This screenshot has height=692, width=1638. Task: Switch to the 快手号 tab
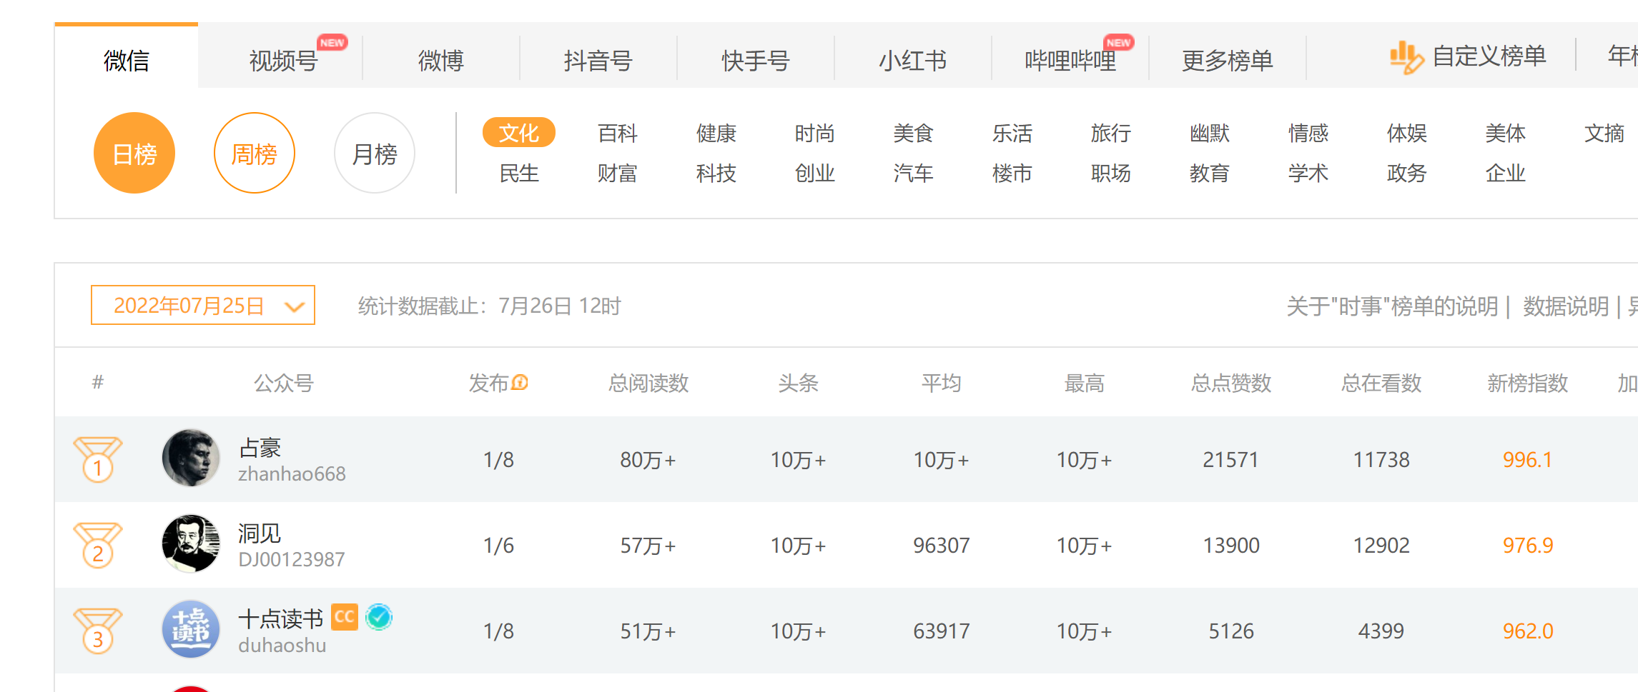pos(756,61)
